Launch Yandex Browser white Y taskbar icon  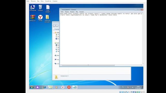63,87
